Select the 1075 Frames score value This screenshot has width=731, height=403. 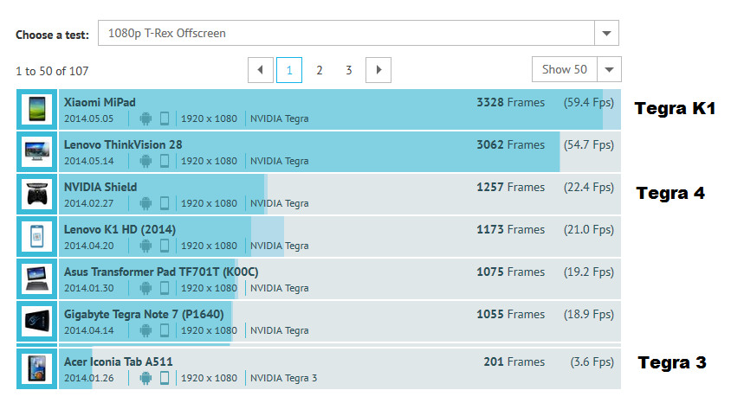(x=510, y=272)
